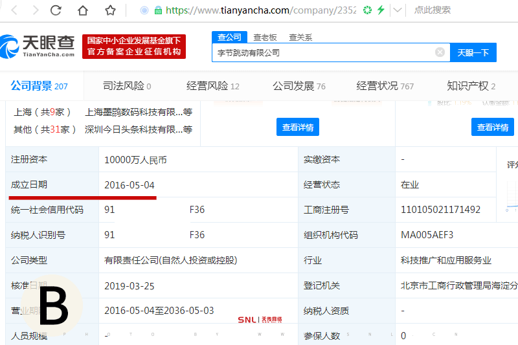Reload the page with the refresh icon
The height and width of the screenshot is (345, 518).
click(x=56, y=10)
